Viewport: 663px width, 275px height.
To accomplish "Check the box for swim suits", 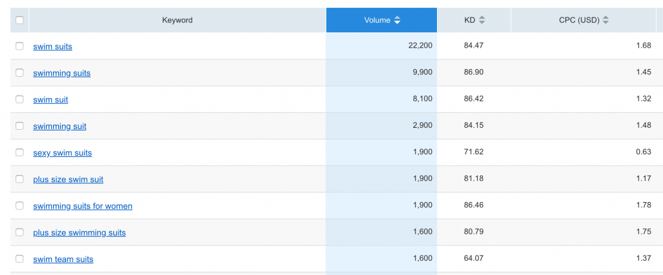I will 19,46.
